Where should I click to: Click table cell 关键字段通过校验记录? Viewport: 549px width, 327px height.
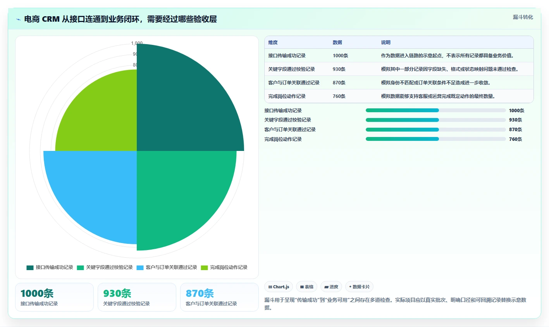(291, 69)
